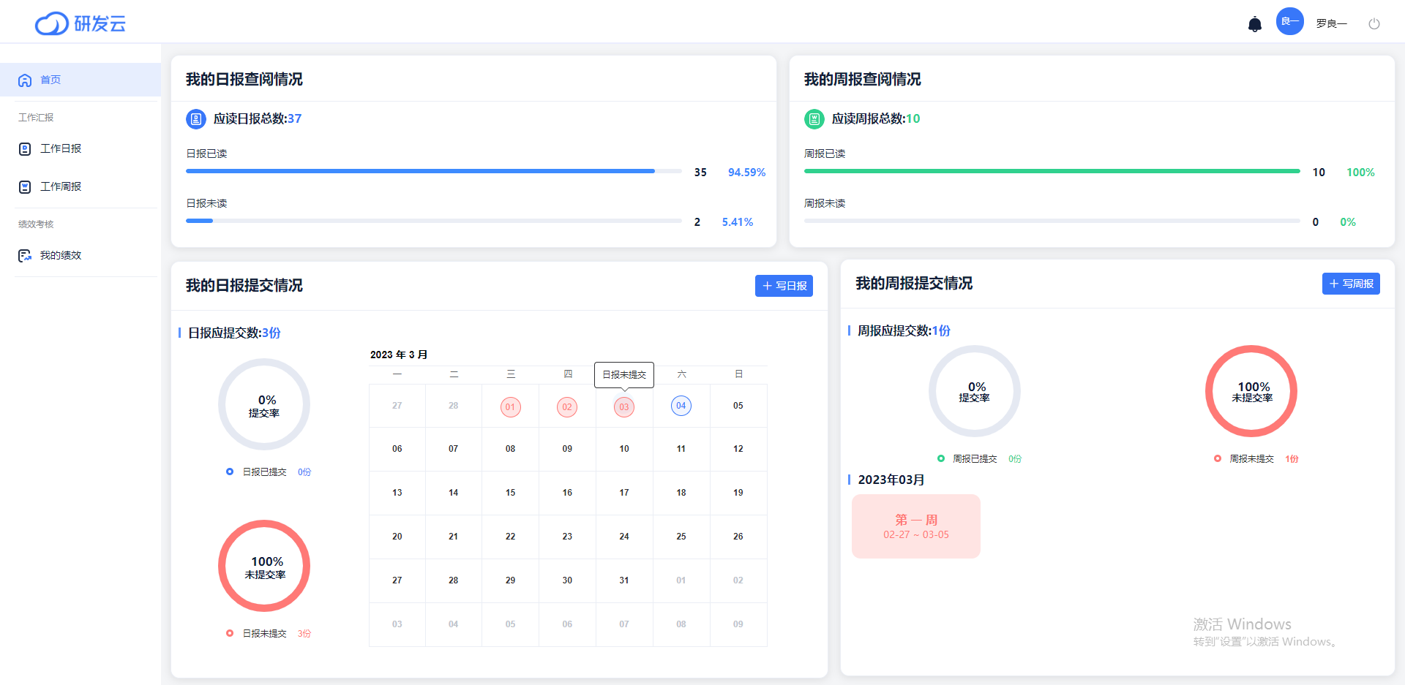Viewport: 1405px width, 685px height.
Task: Select calendar date 15
Action: (x=510, y=493)
